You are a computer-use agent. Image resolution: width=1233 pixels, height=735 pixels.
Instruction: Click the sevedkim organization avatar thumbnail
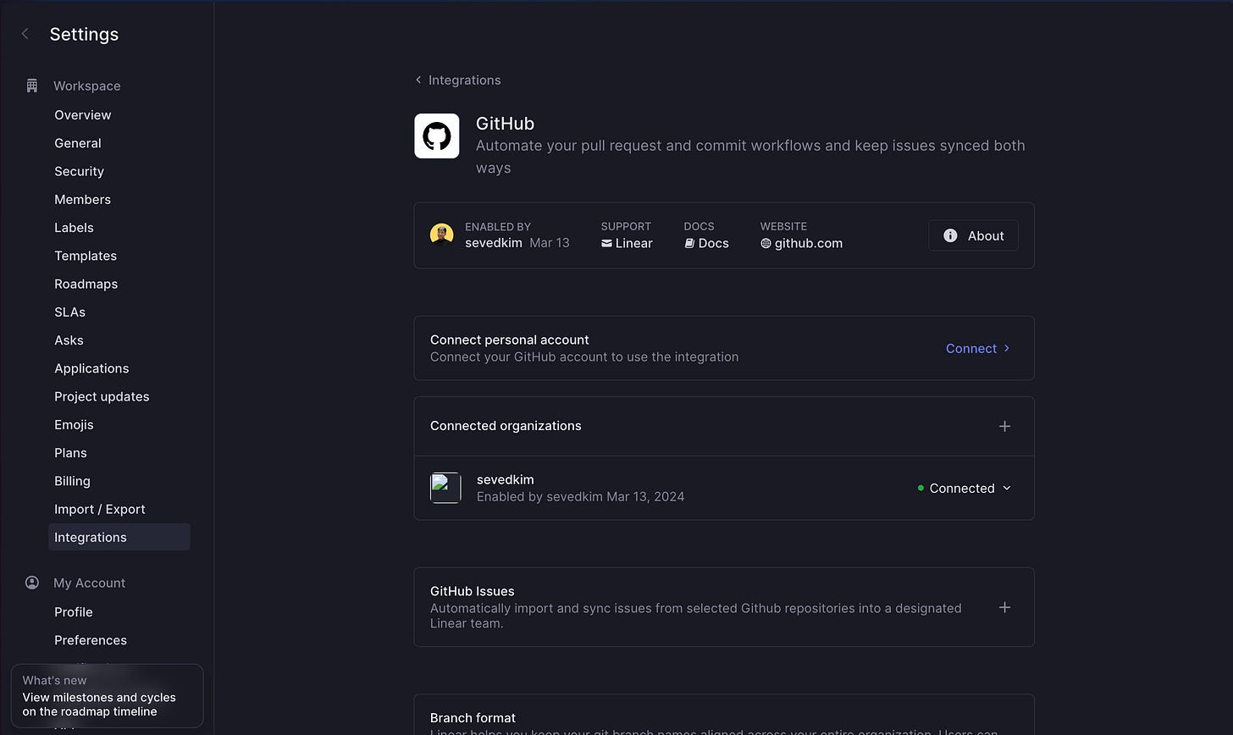(x=445, y=488)
